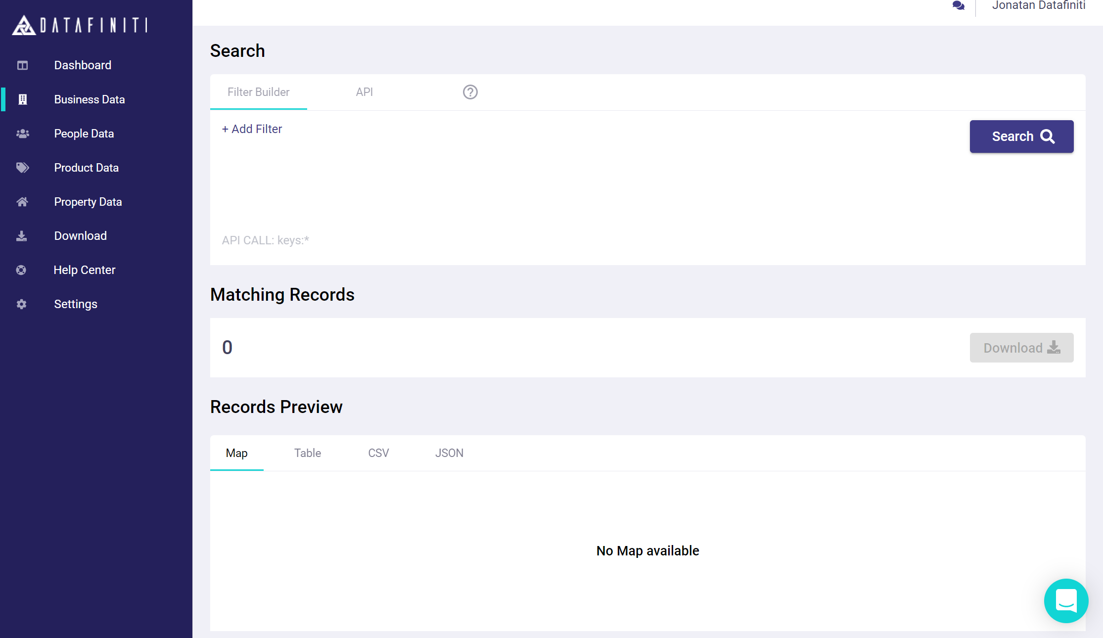Screen dimensions: 1103x638
Task: Click the Business Data building icon
Action: click(x=22, y=99)
